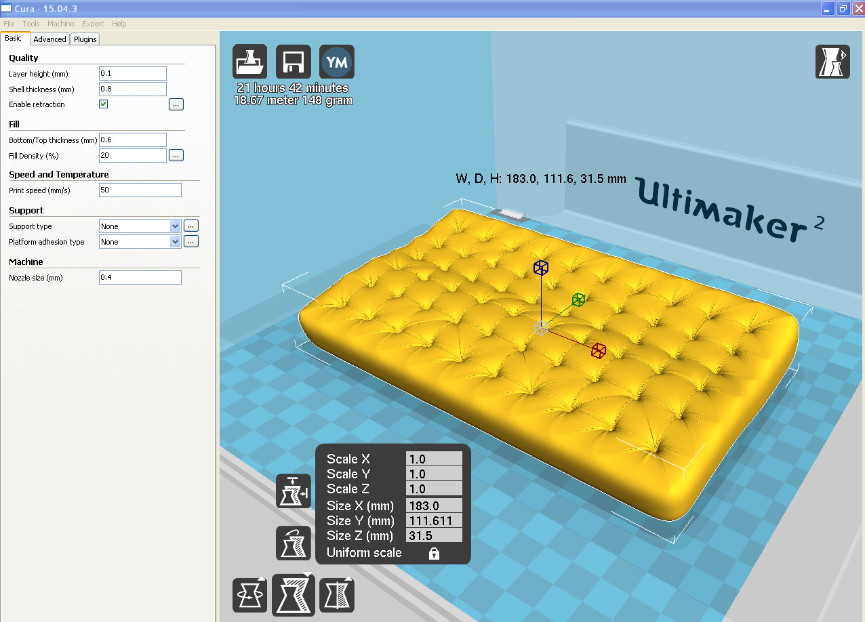Toggle the Uniform scale lock
This screenshot has width=865, height=622.
(x=434, y=554)
